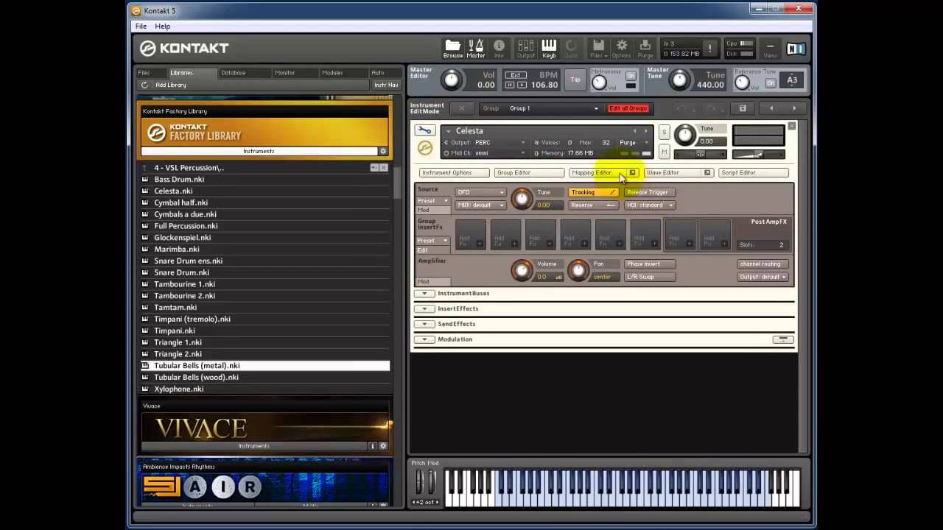Click channel routing button

763,264
